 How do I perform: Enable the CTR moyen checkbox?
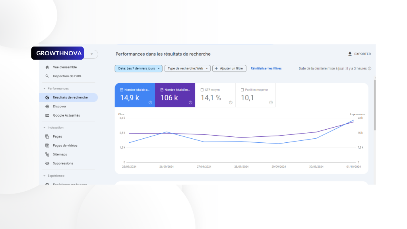(x=202, y=90)
